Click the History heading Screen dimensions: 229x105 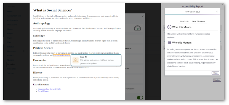pyautogui.click(x=38, y=73)
